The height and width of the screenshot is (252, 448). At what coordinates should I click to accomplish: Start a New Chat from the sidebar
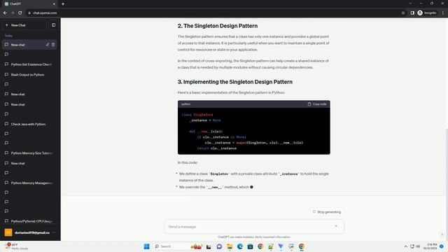[x=24, y=25]
